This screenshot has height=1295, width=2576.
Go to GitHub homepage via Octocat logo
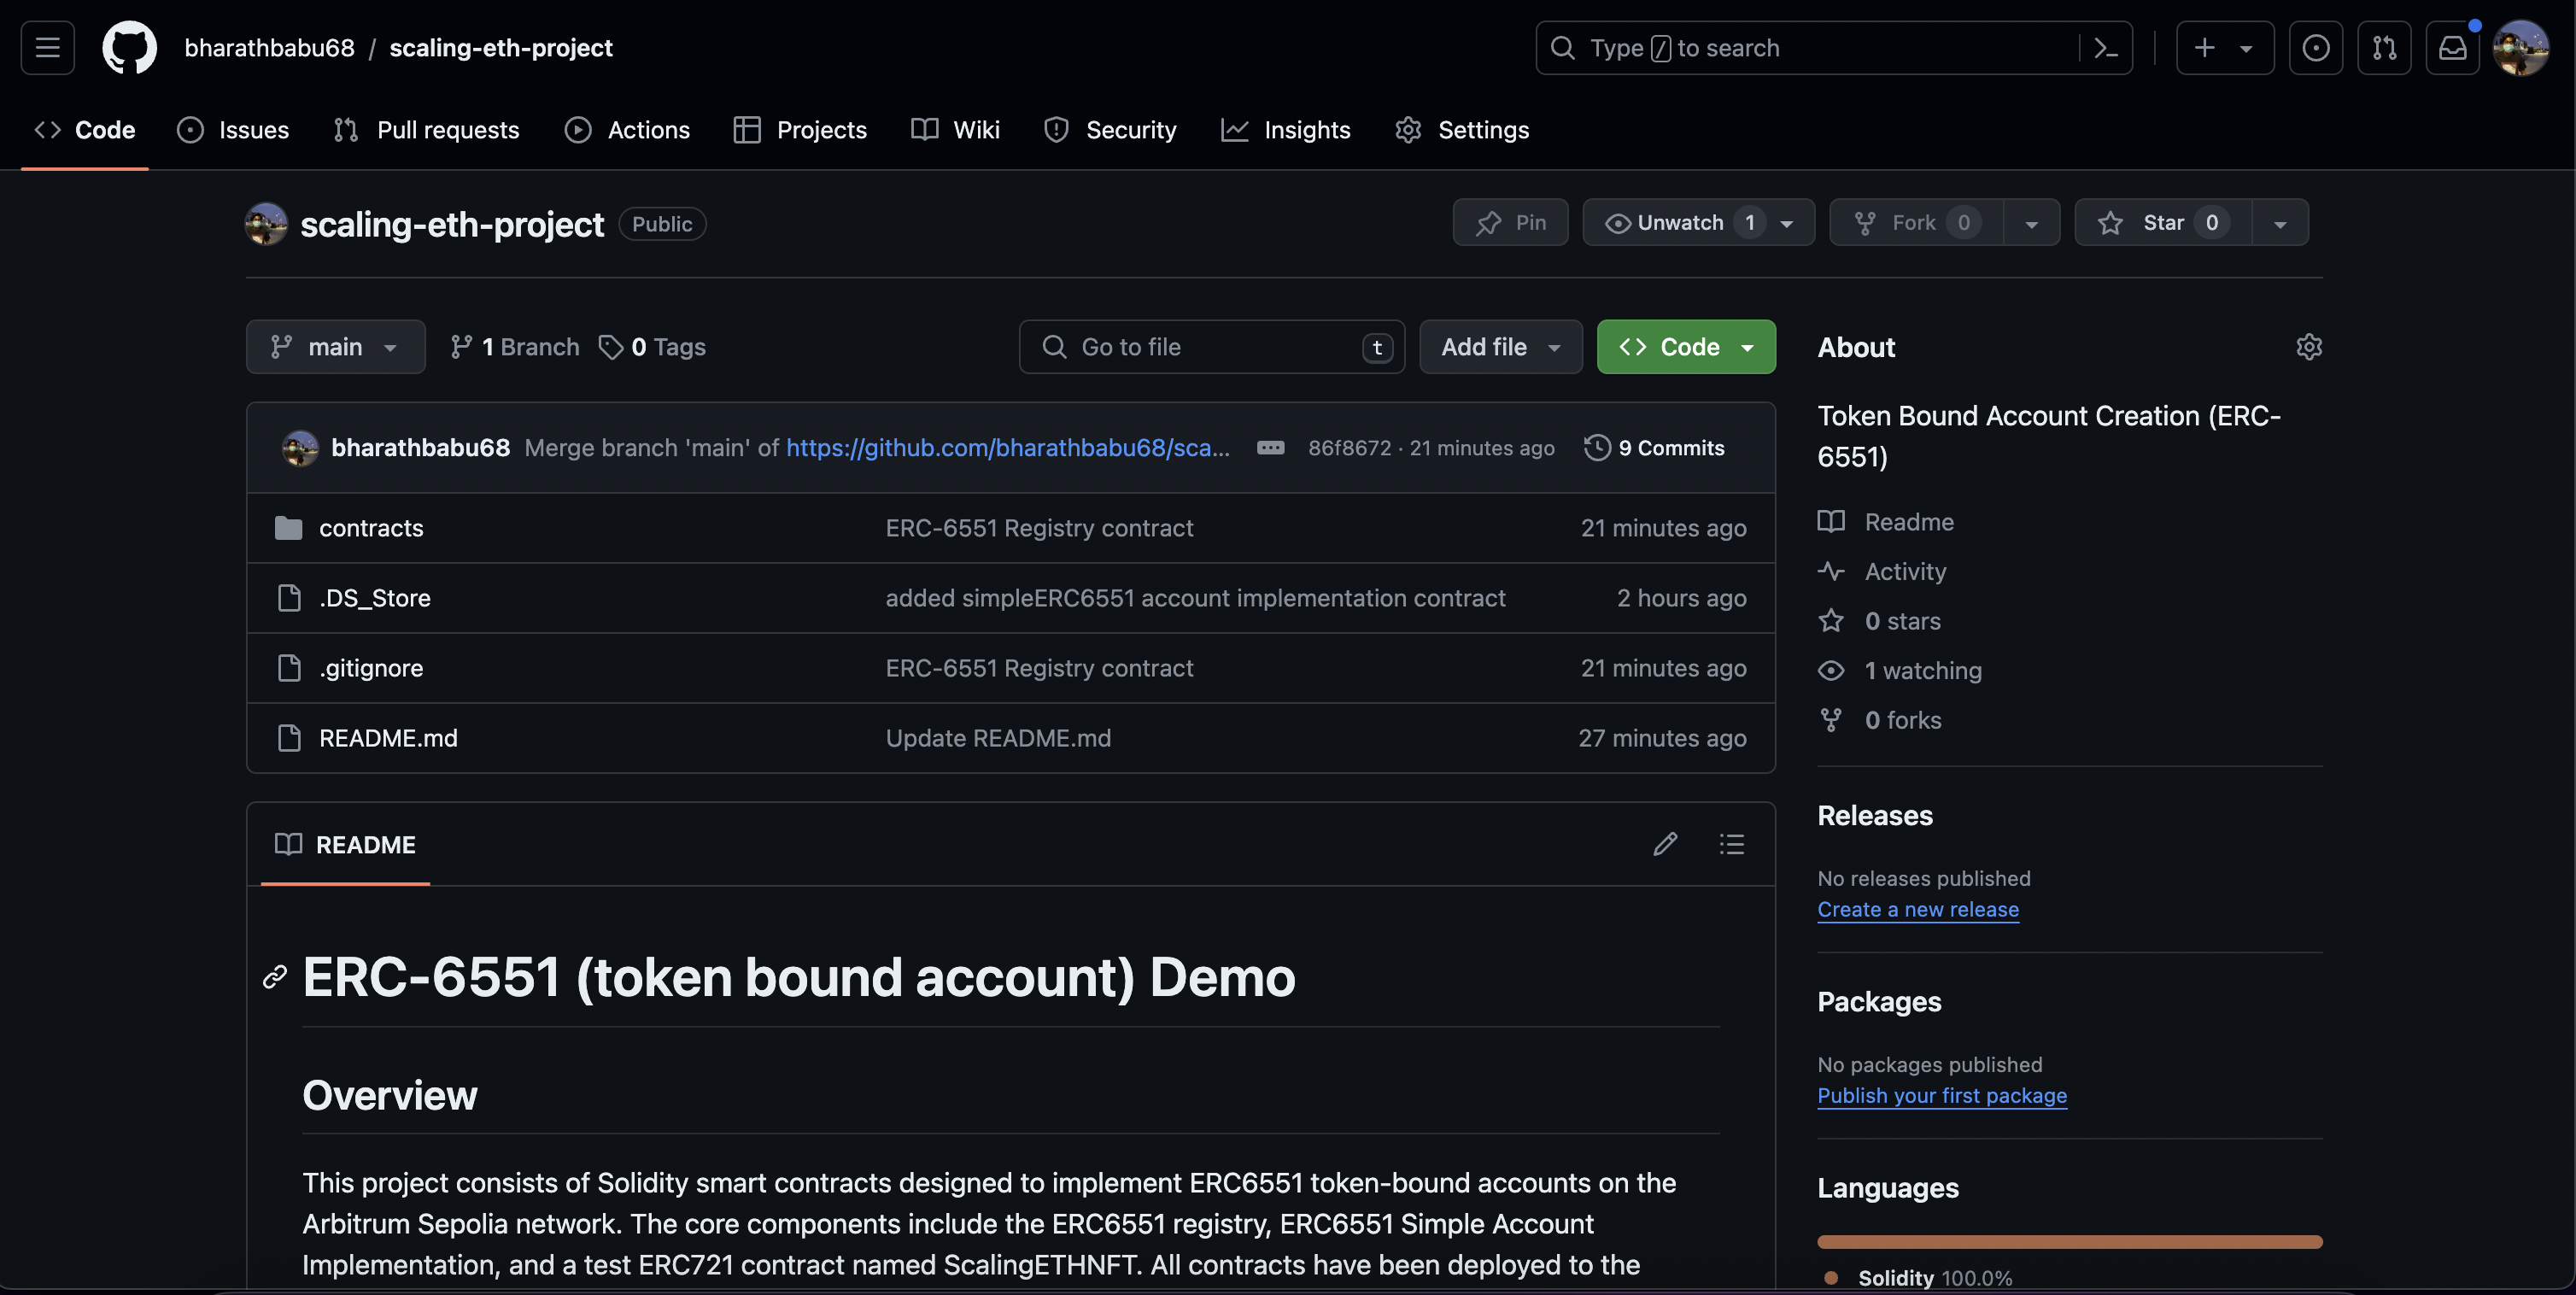click(x=129, y=47)
